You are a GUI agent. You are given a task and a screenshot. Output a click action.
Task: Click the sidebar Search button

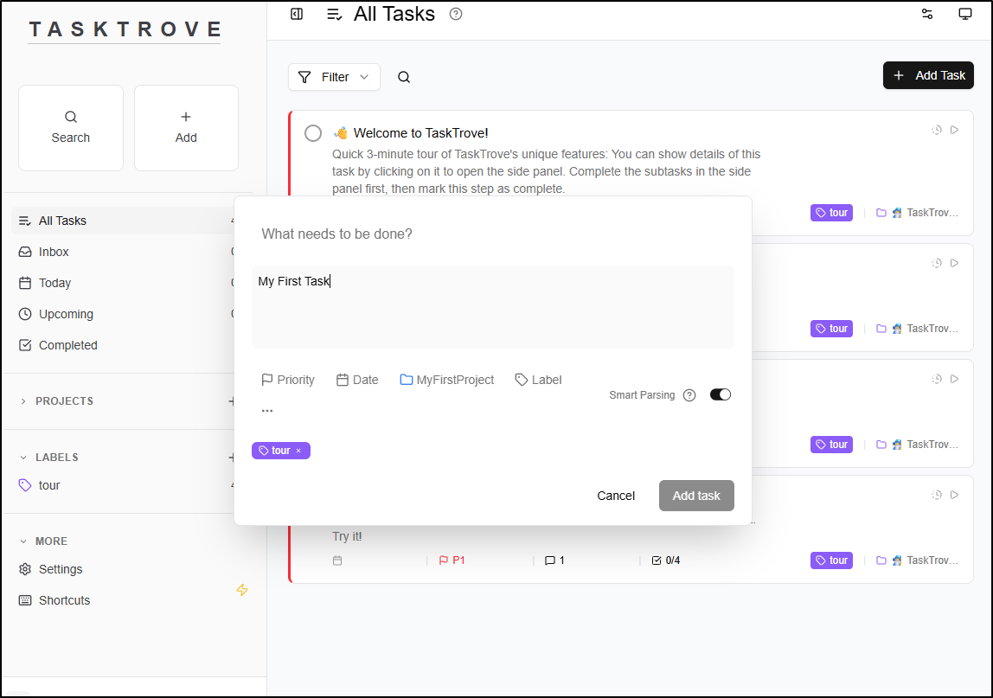pyautogui.click(x=71, y=128)
